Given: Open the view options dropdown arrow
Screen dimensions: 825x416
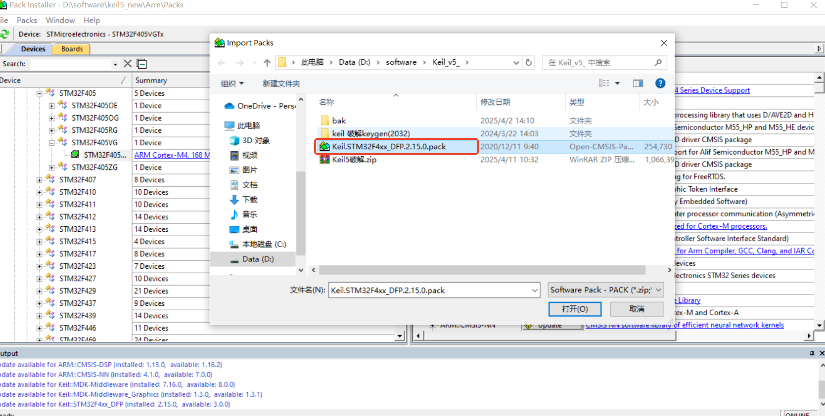Looking at the screenshot, I should coord(617,83).
